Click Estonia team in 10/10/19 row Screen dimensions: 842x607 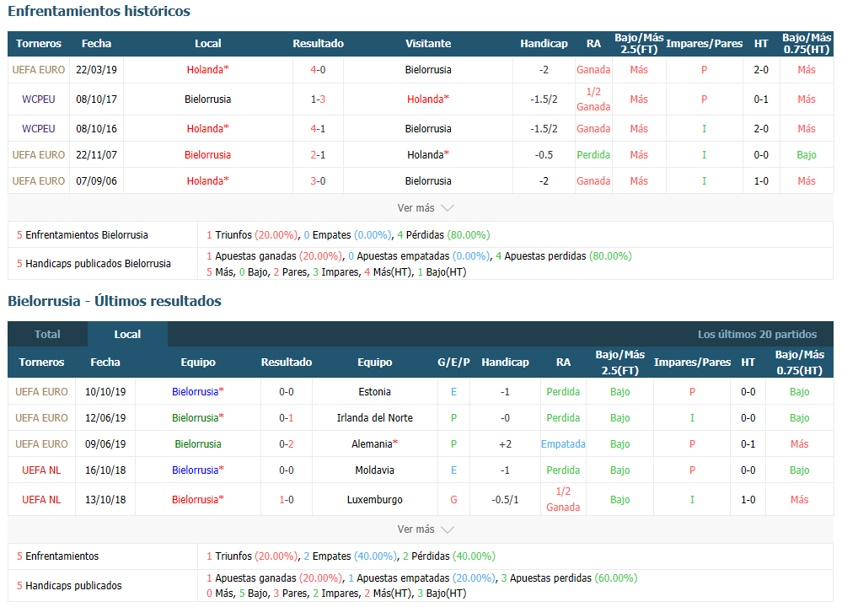pyautogui.click(x=375, y=391)
